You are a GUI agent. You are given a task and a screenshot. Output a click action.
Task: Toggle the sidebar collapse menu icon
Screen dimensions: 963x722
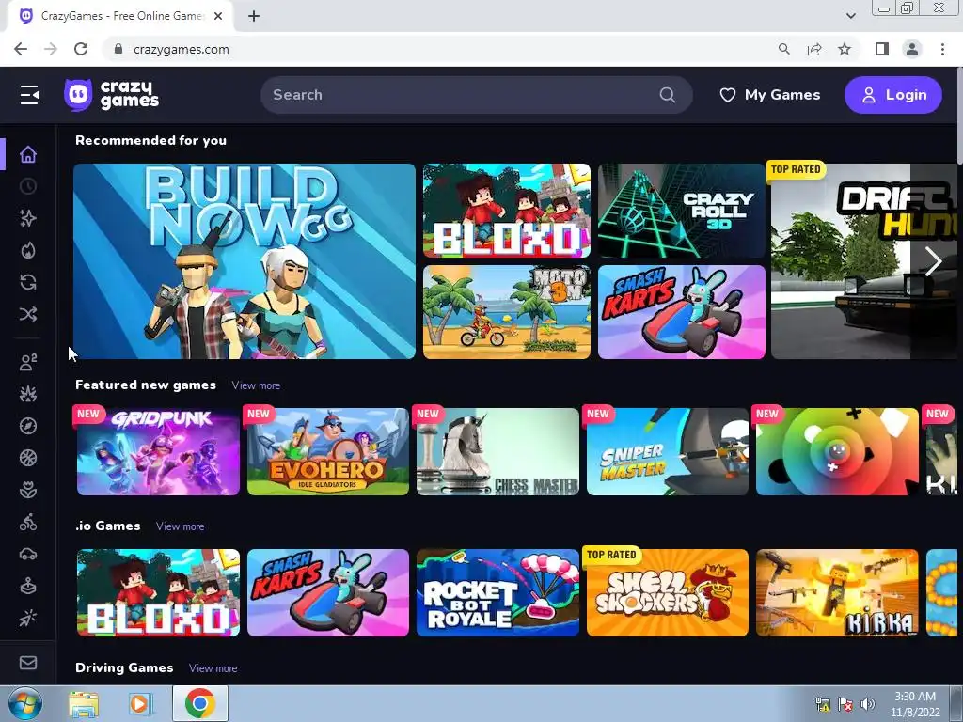[29, 95]
